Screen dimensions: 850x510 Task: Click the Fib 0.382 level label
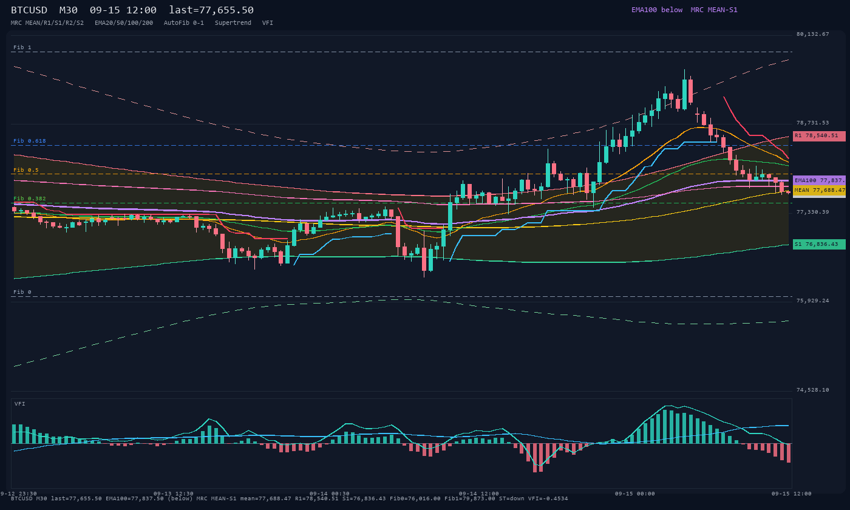click(x=30, y=199)
